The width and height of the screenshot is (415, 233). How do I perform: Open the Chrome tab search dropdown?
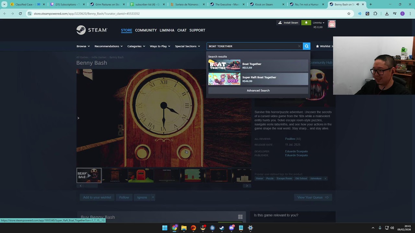pyautogui.click(x=4, y=5)
